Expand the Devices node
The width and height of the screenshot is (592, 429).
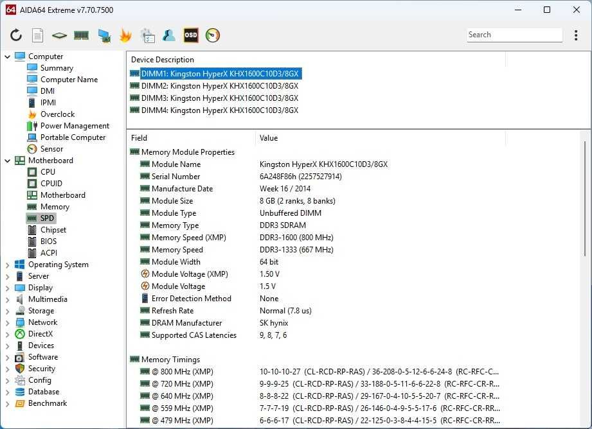tap(7, 346)
